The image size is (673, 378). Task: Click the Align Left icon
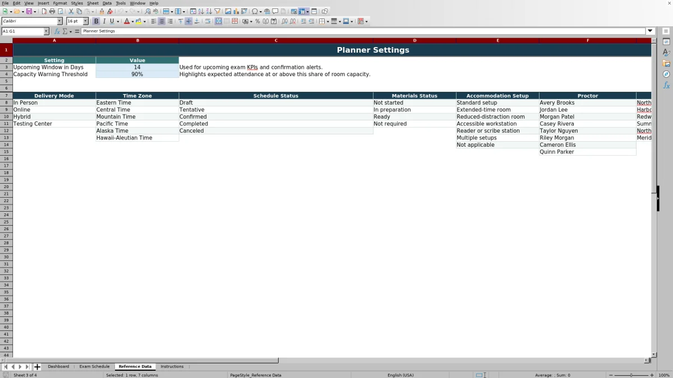click(x=154, y=21)
